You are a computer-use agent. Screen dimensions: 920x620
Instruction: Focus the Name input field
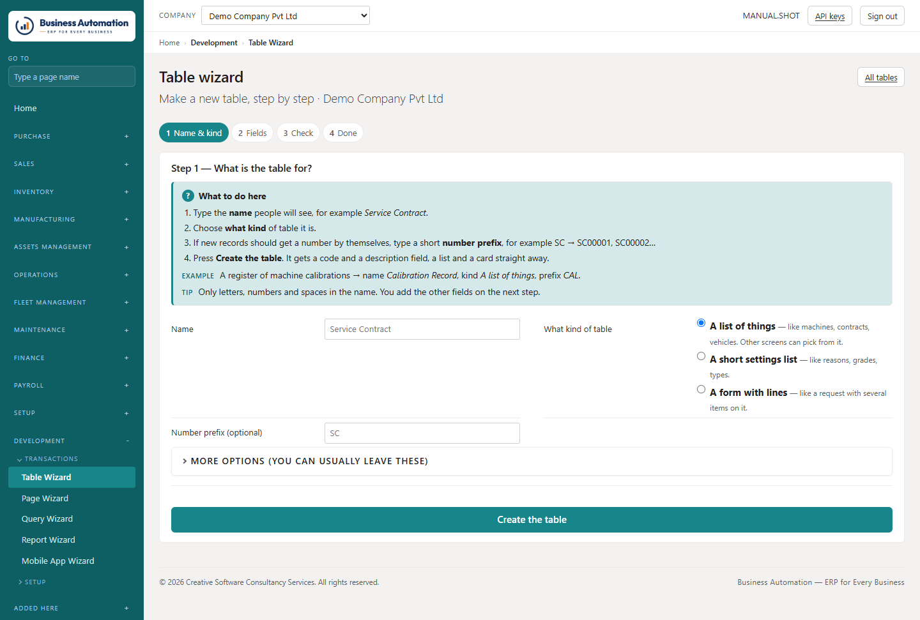click(x=422, y=329)
